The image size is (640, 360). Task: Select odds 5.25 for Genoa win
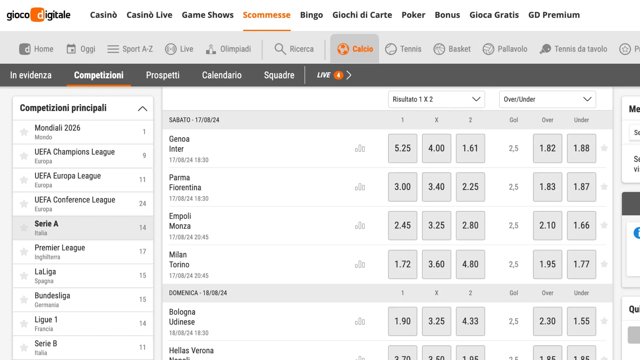(402, 149)
